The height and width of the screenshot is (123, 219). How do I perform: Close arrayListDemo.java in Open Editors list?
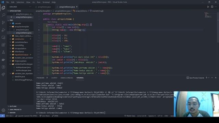(11, 17)
